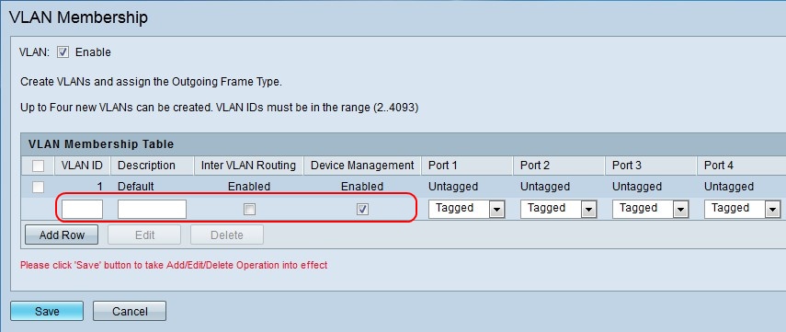786x332 pixels.
Task: Click Port 3 'Untagged' cell in Default row
Action: coord(637,187)
